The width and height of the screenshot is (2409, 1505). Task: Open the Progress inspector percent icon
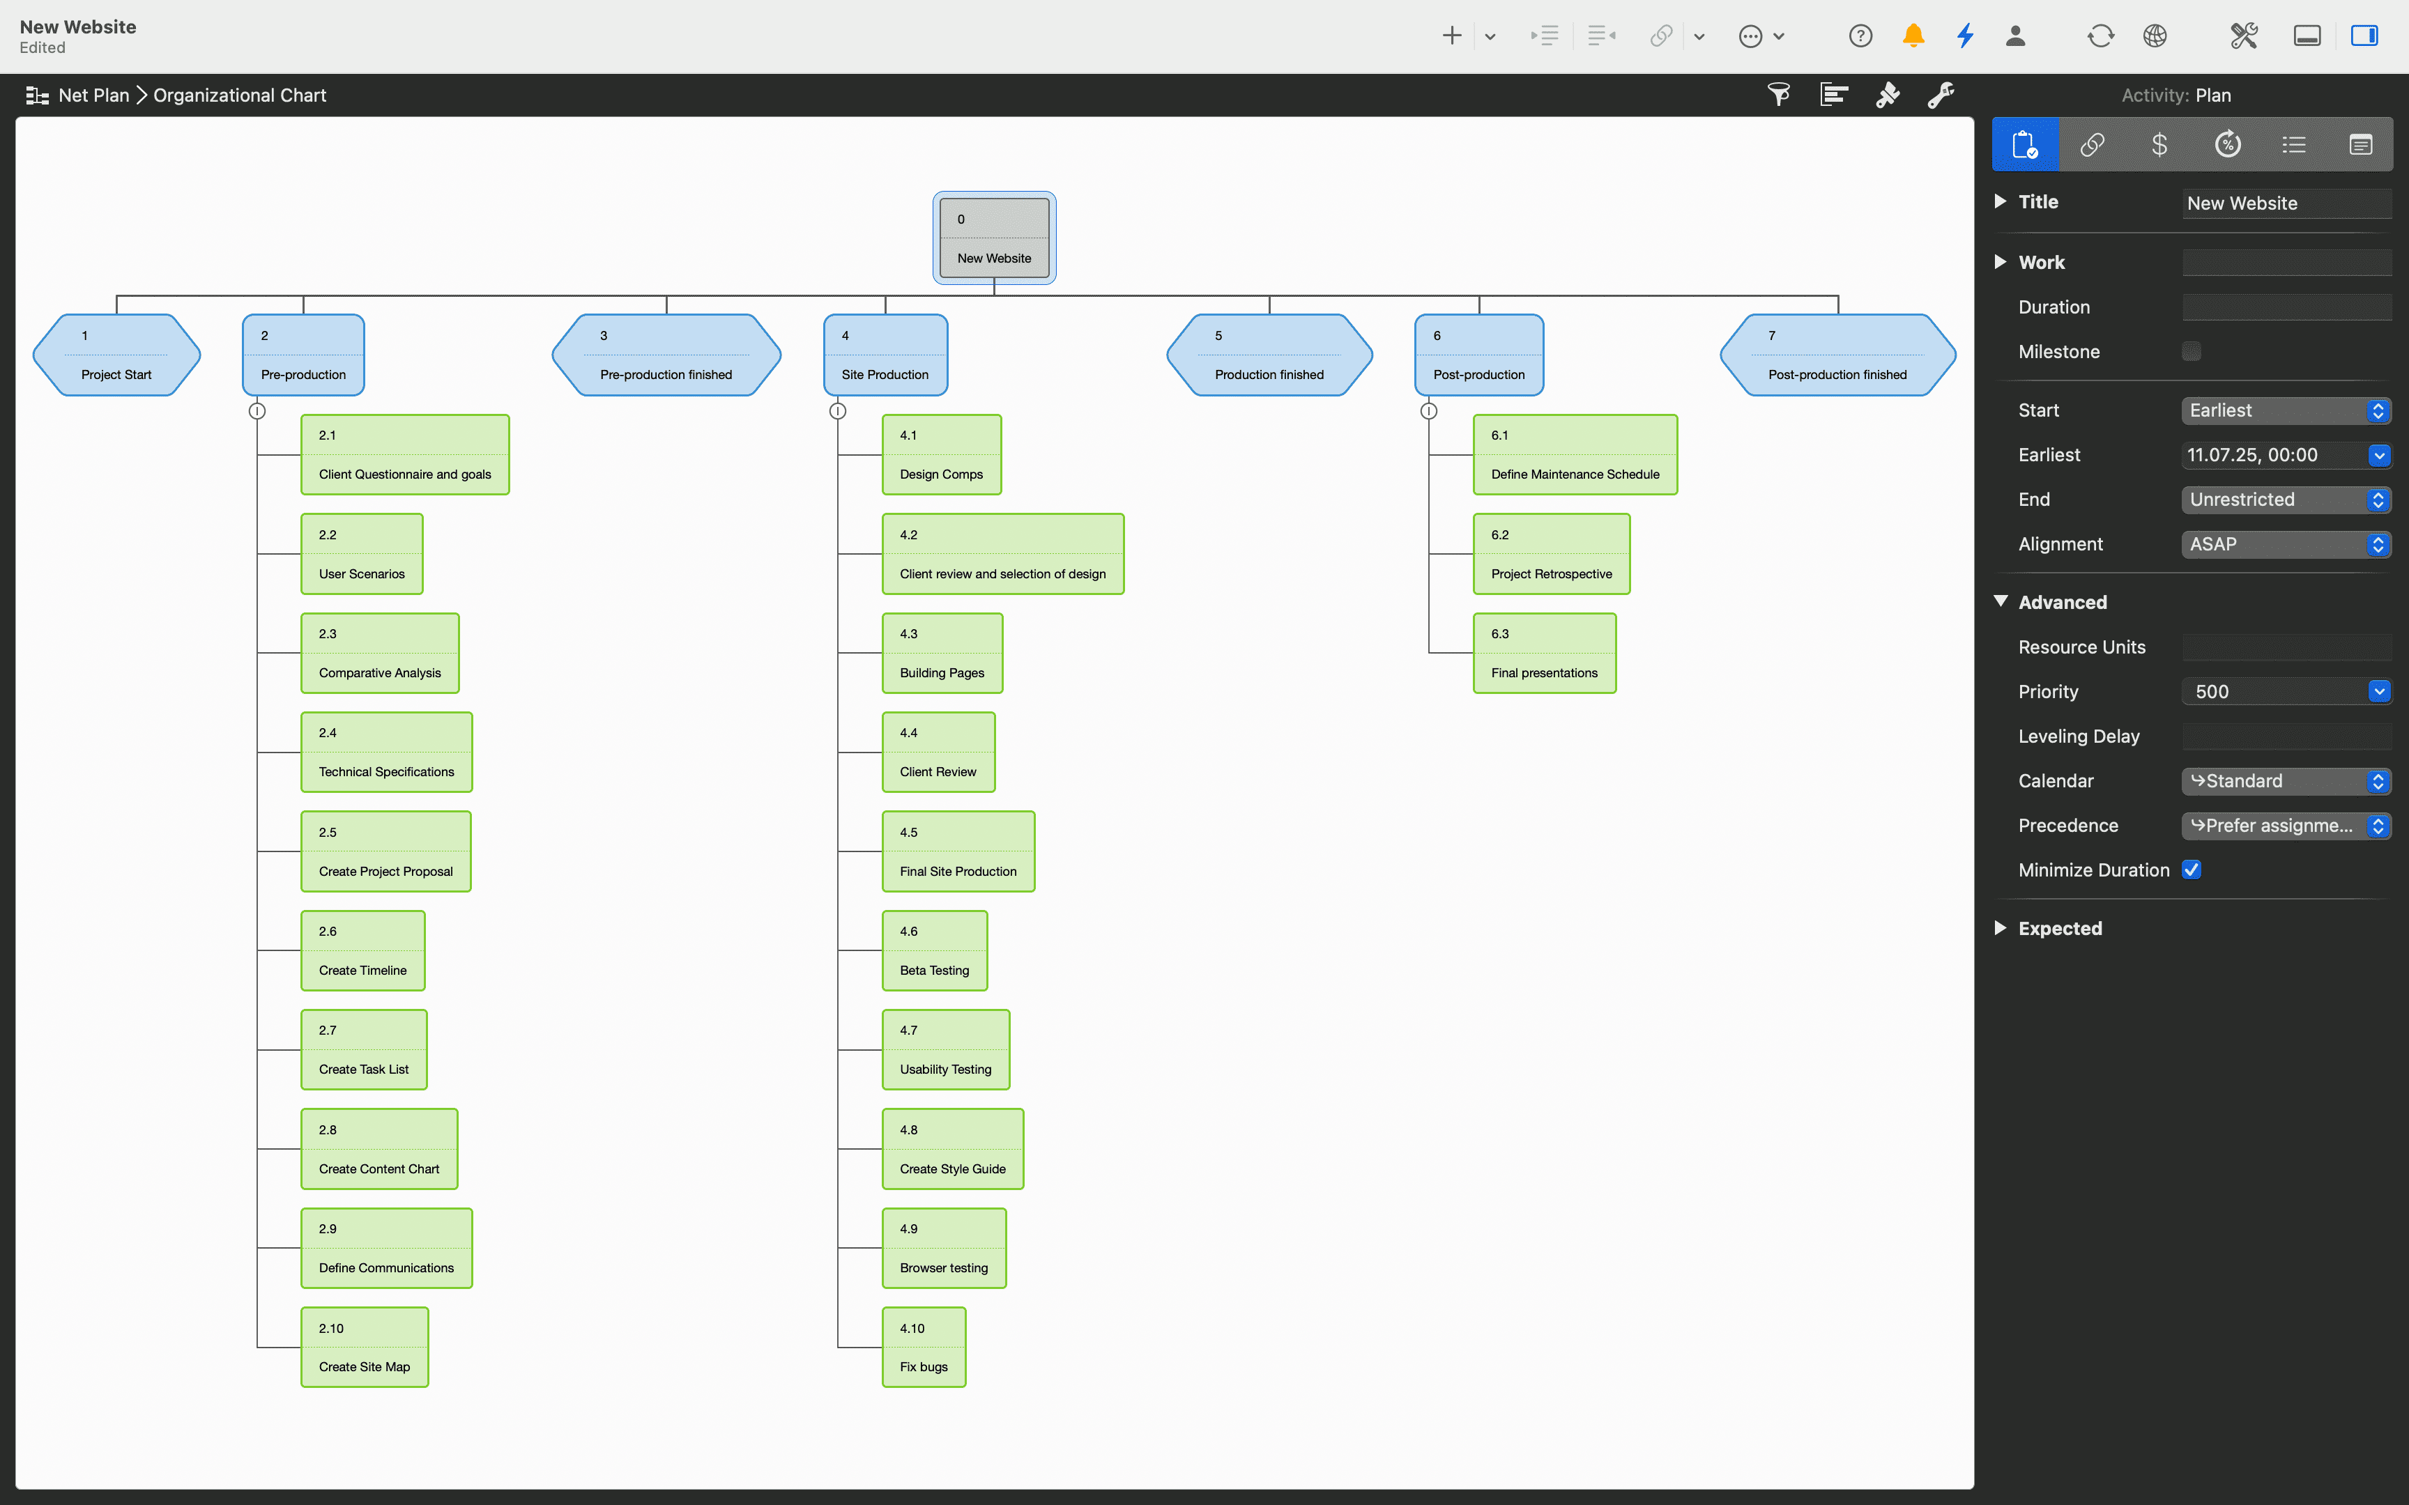point(2228,144)
